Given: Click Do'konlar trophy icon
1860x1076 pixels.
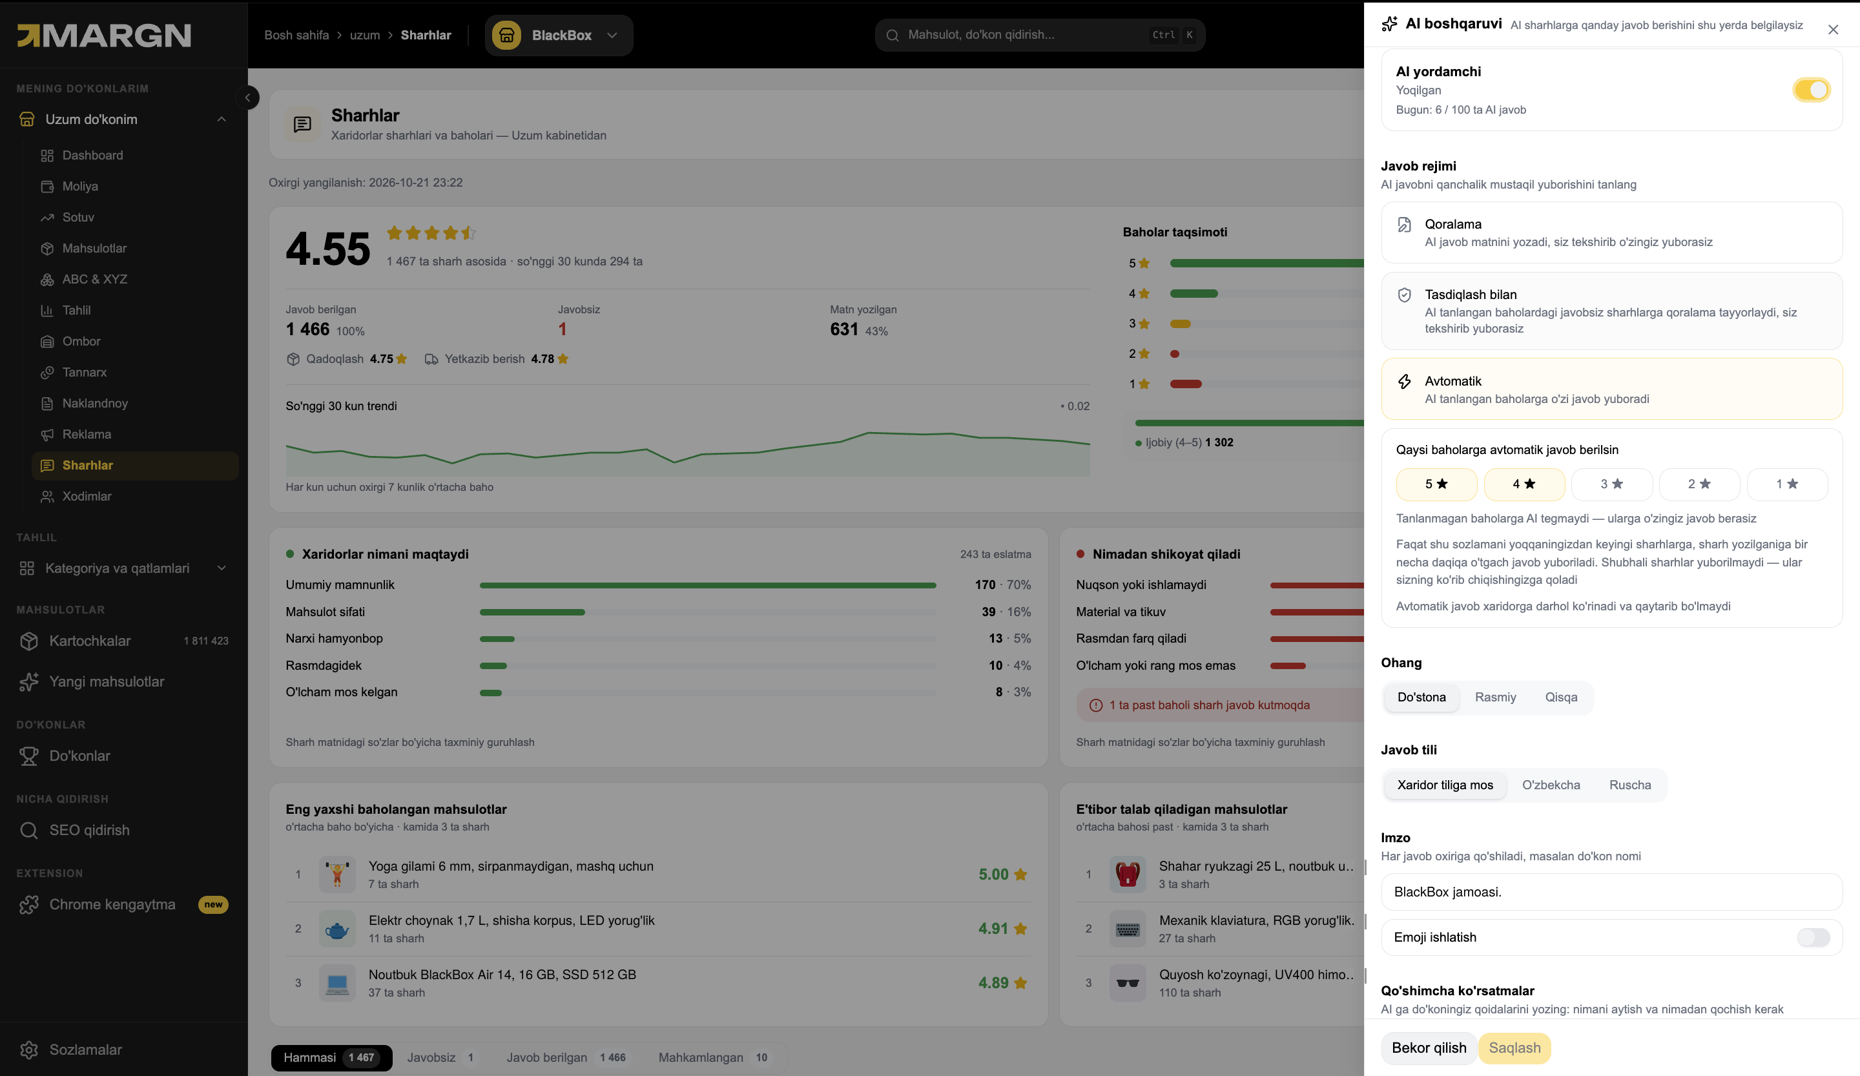Looking at the screenshot, I should (x=29, y=756).
